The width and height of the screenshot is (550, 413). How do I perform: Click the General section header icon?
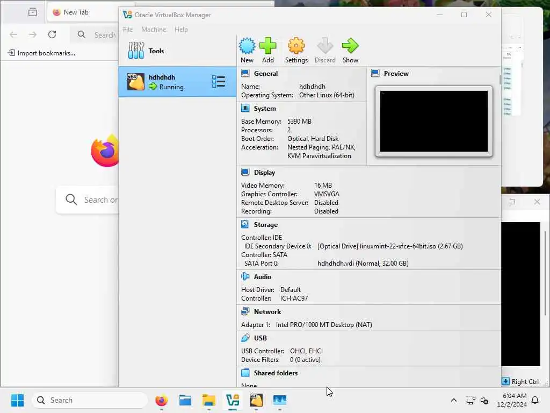point(245,73)
